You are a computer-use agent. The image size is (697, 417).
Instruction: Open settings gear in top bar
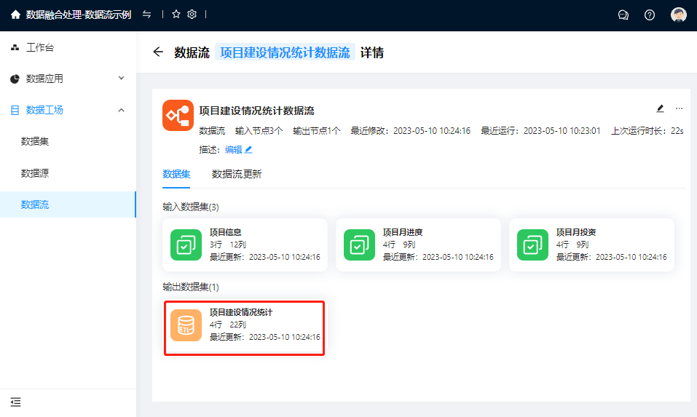coord(192,15)
